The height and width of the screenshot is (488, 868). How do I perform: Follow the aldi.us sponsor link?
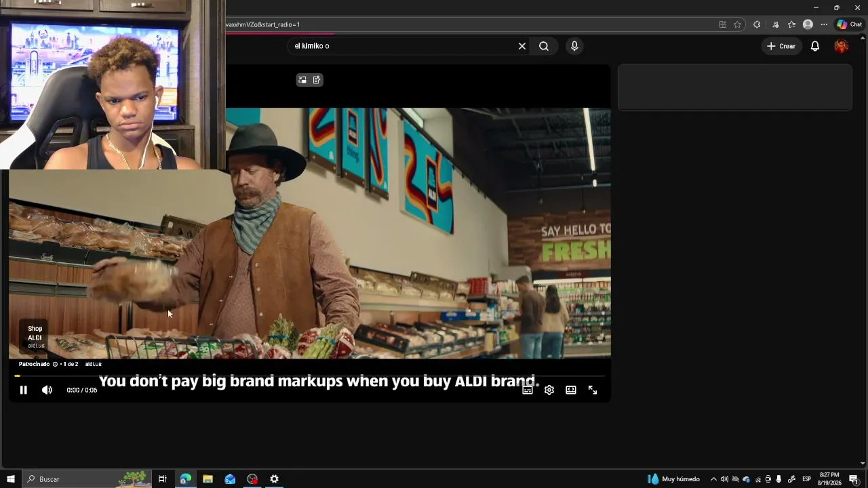[94, 364]
